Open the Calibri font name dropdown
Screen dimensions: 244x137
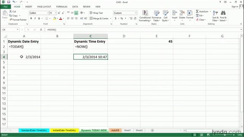point(48,13)
